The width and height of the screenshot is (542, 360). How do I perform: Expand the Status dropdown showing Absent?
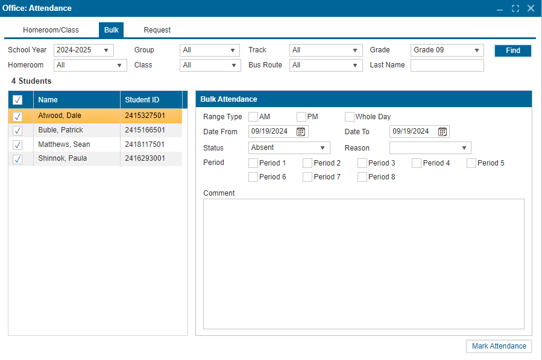point(289,148)
